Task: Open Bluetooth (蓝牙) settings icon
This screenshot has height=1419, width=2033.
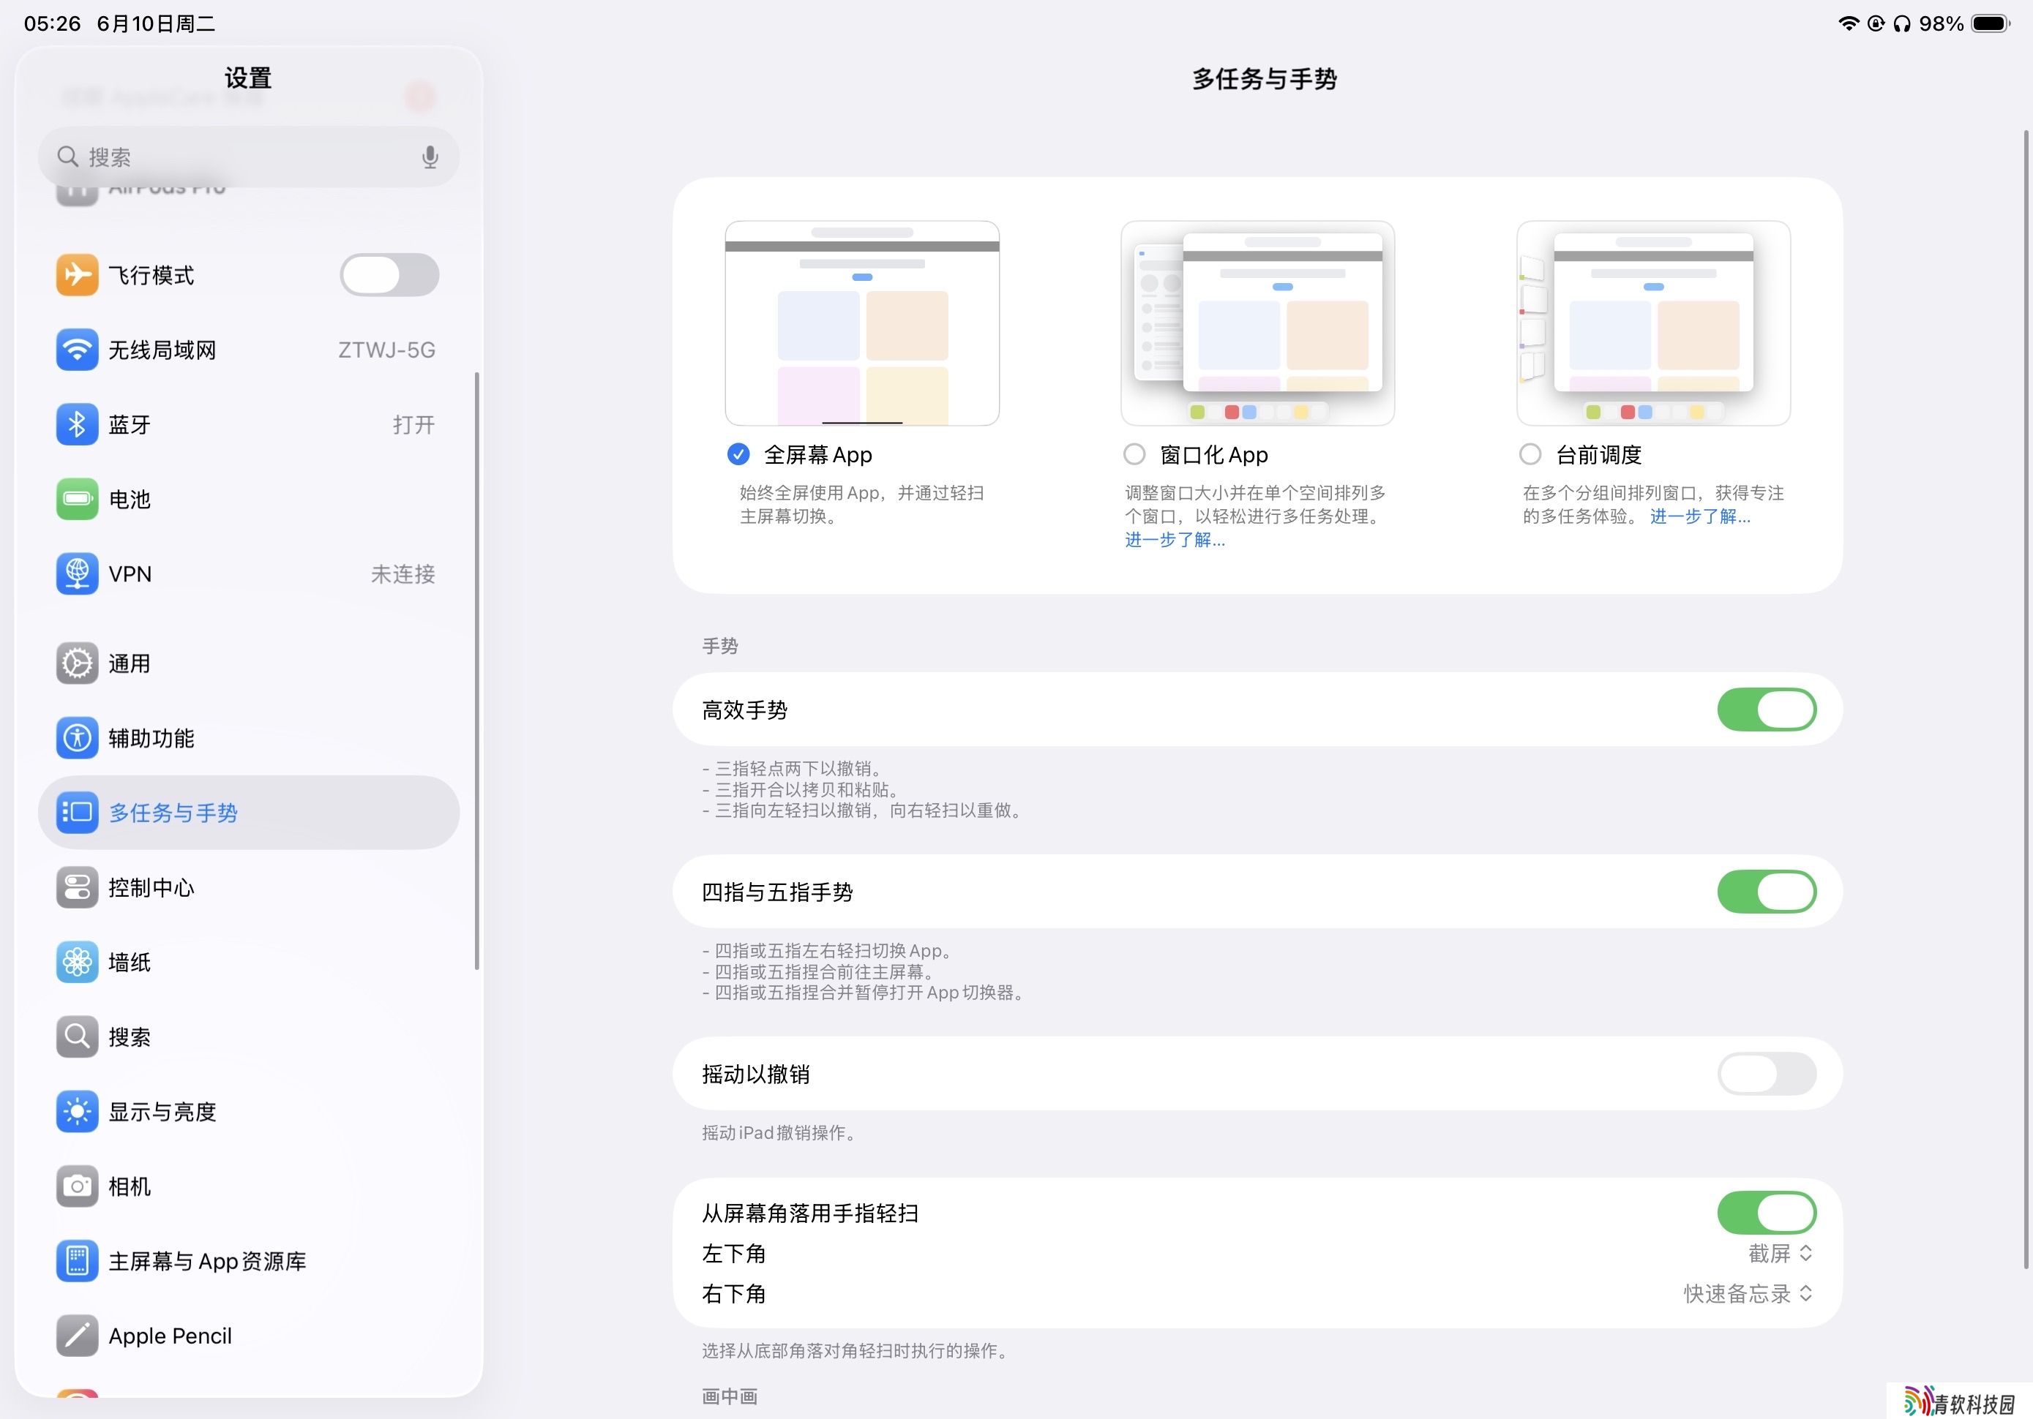Action: point(77,424)
